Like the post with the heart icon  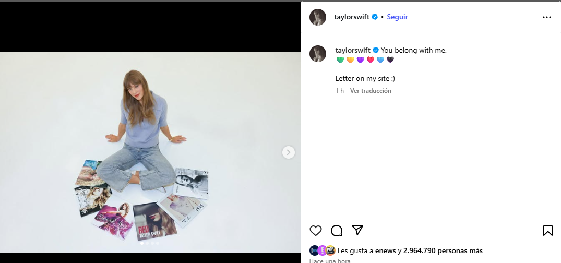pyautogui.click(x=316, y=231)
